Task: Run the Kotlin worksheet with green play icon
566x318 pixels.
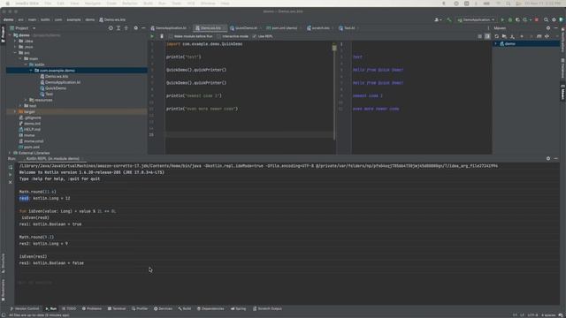Action: tap(152, 36)
